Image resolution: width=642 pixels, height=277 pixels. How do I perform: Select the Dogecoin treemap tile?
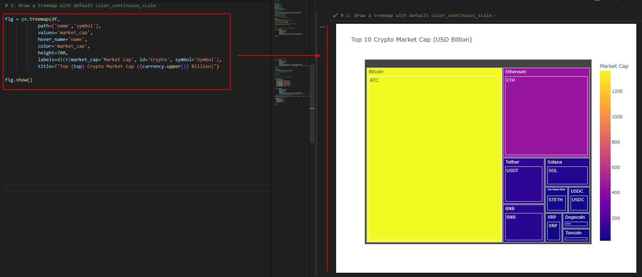(x=576, y=220)
